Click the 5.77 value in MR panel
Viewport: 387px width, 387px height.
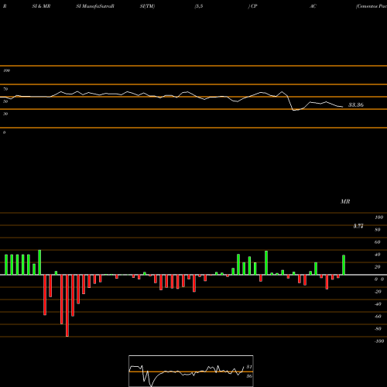click(358, 226)
